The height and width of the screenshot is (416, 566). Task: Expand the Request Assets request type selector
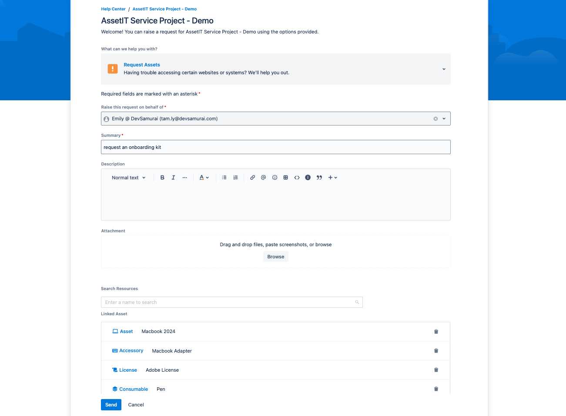pos(444,69)
